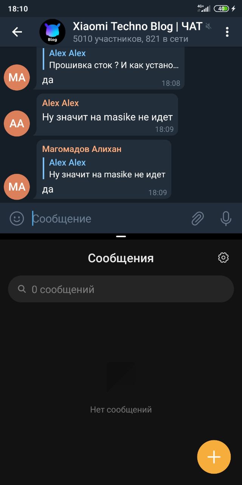Tap the AA avatar of Alex Alex
The image size is (242, 485).
[17, 123]
